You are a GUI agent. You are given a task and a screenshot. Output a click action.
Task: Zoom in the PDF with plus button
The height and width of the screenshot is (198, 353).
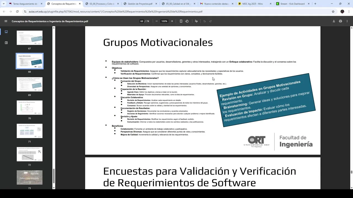tap(172, 21)
